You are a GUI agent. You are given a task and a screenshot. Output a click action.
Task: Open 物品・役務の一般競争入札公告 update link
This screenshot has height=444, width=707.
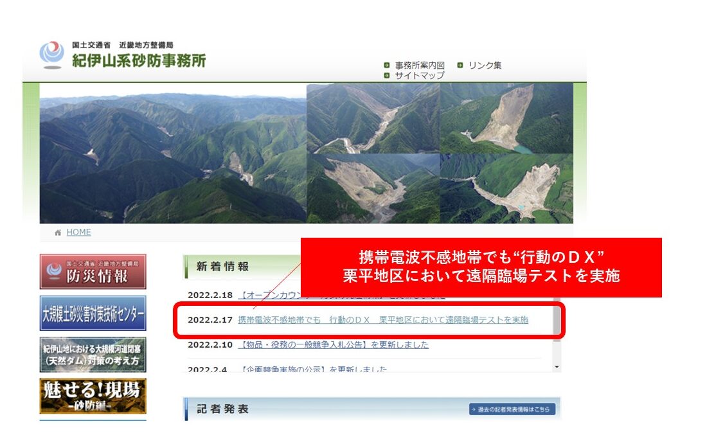[x=333, y=344]
